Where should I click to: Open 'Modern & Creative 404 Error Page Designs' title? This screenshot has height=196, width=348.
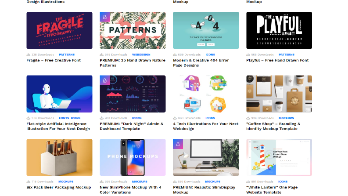point(201,63)
